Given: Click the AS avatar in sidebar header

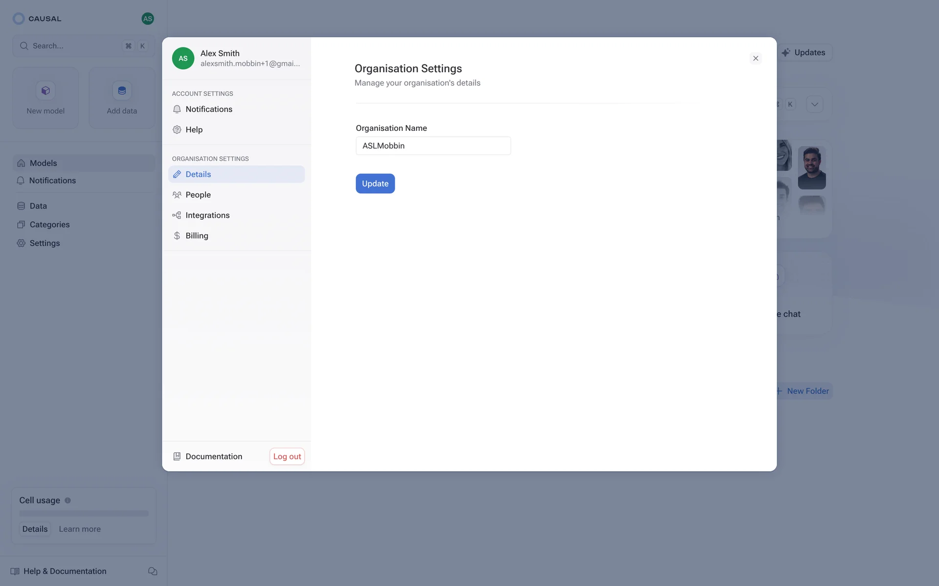Looking at the screenshot, I should (x=147, y=19).
